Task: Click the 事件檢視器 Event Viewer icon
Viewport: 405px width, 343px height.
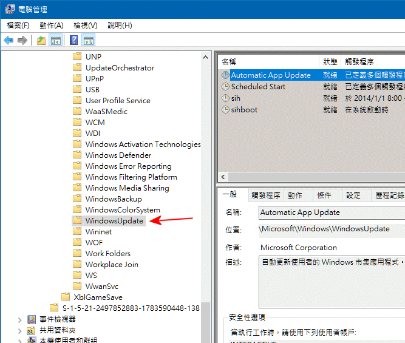Action: click(32, 319)
